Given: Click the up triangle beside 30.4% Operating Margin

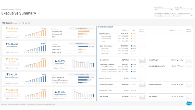Looking at the screenshot, I should coord(56,92).
